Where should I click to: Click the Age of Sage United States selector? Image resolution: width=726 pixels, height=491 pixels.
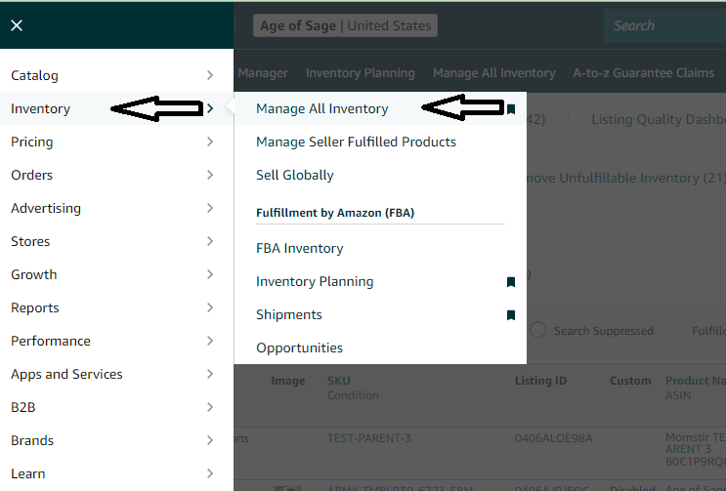pos(345,25)
